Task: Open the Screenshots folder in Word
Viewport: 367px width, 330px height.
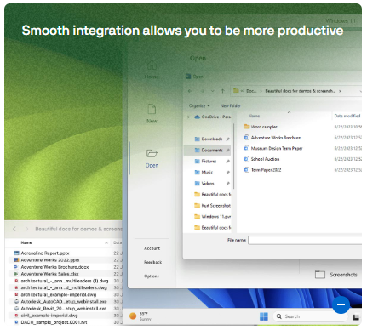Action: pos(336,275)
